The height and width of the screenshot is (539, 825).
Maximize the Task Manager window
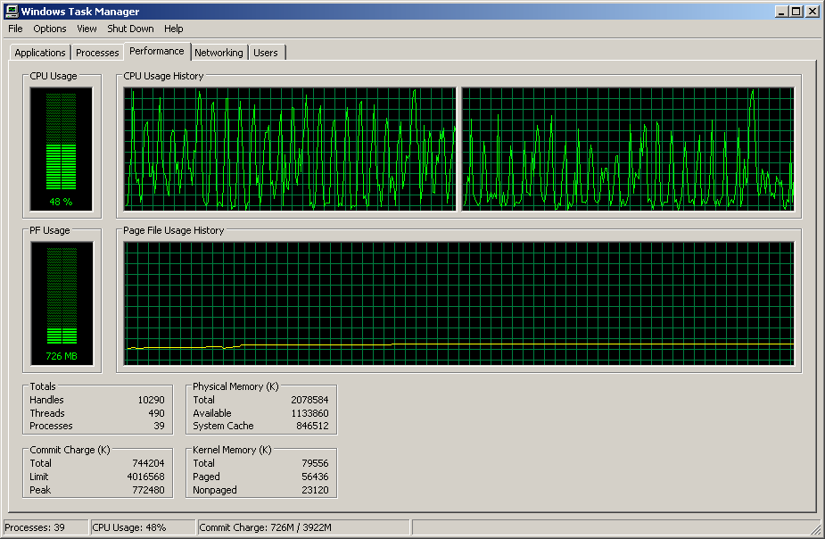click(x=797, y=12)
